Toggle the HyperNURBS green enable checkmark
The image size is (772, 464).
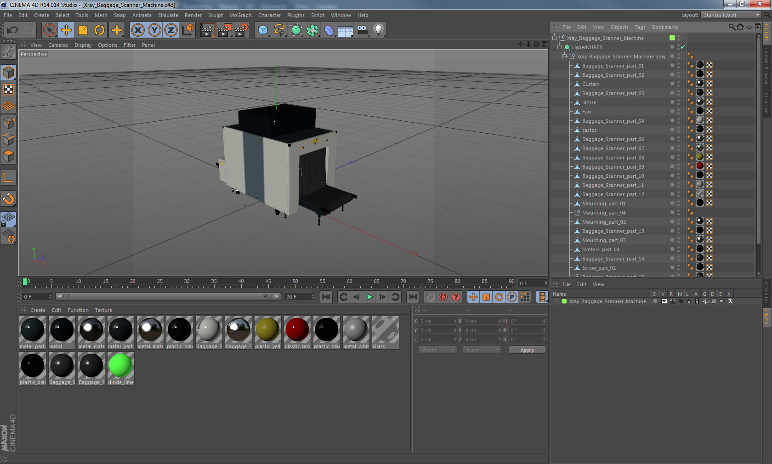click(683, 47)
